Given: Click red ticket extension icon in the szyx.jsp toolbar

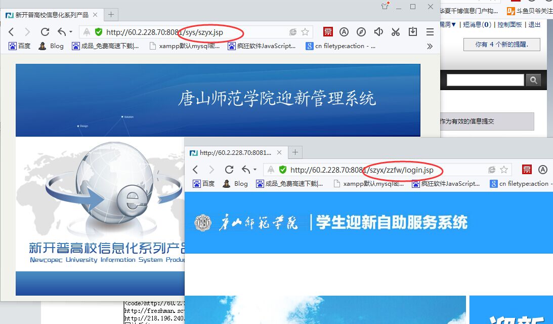Looking at the screenshot, I should coord(328,32).
